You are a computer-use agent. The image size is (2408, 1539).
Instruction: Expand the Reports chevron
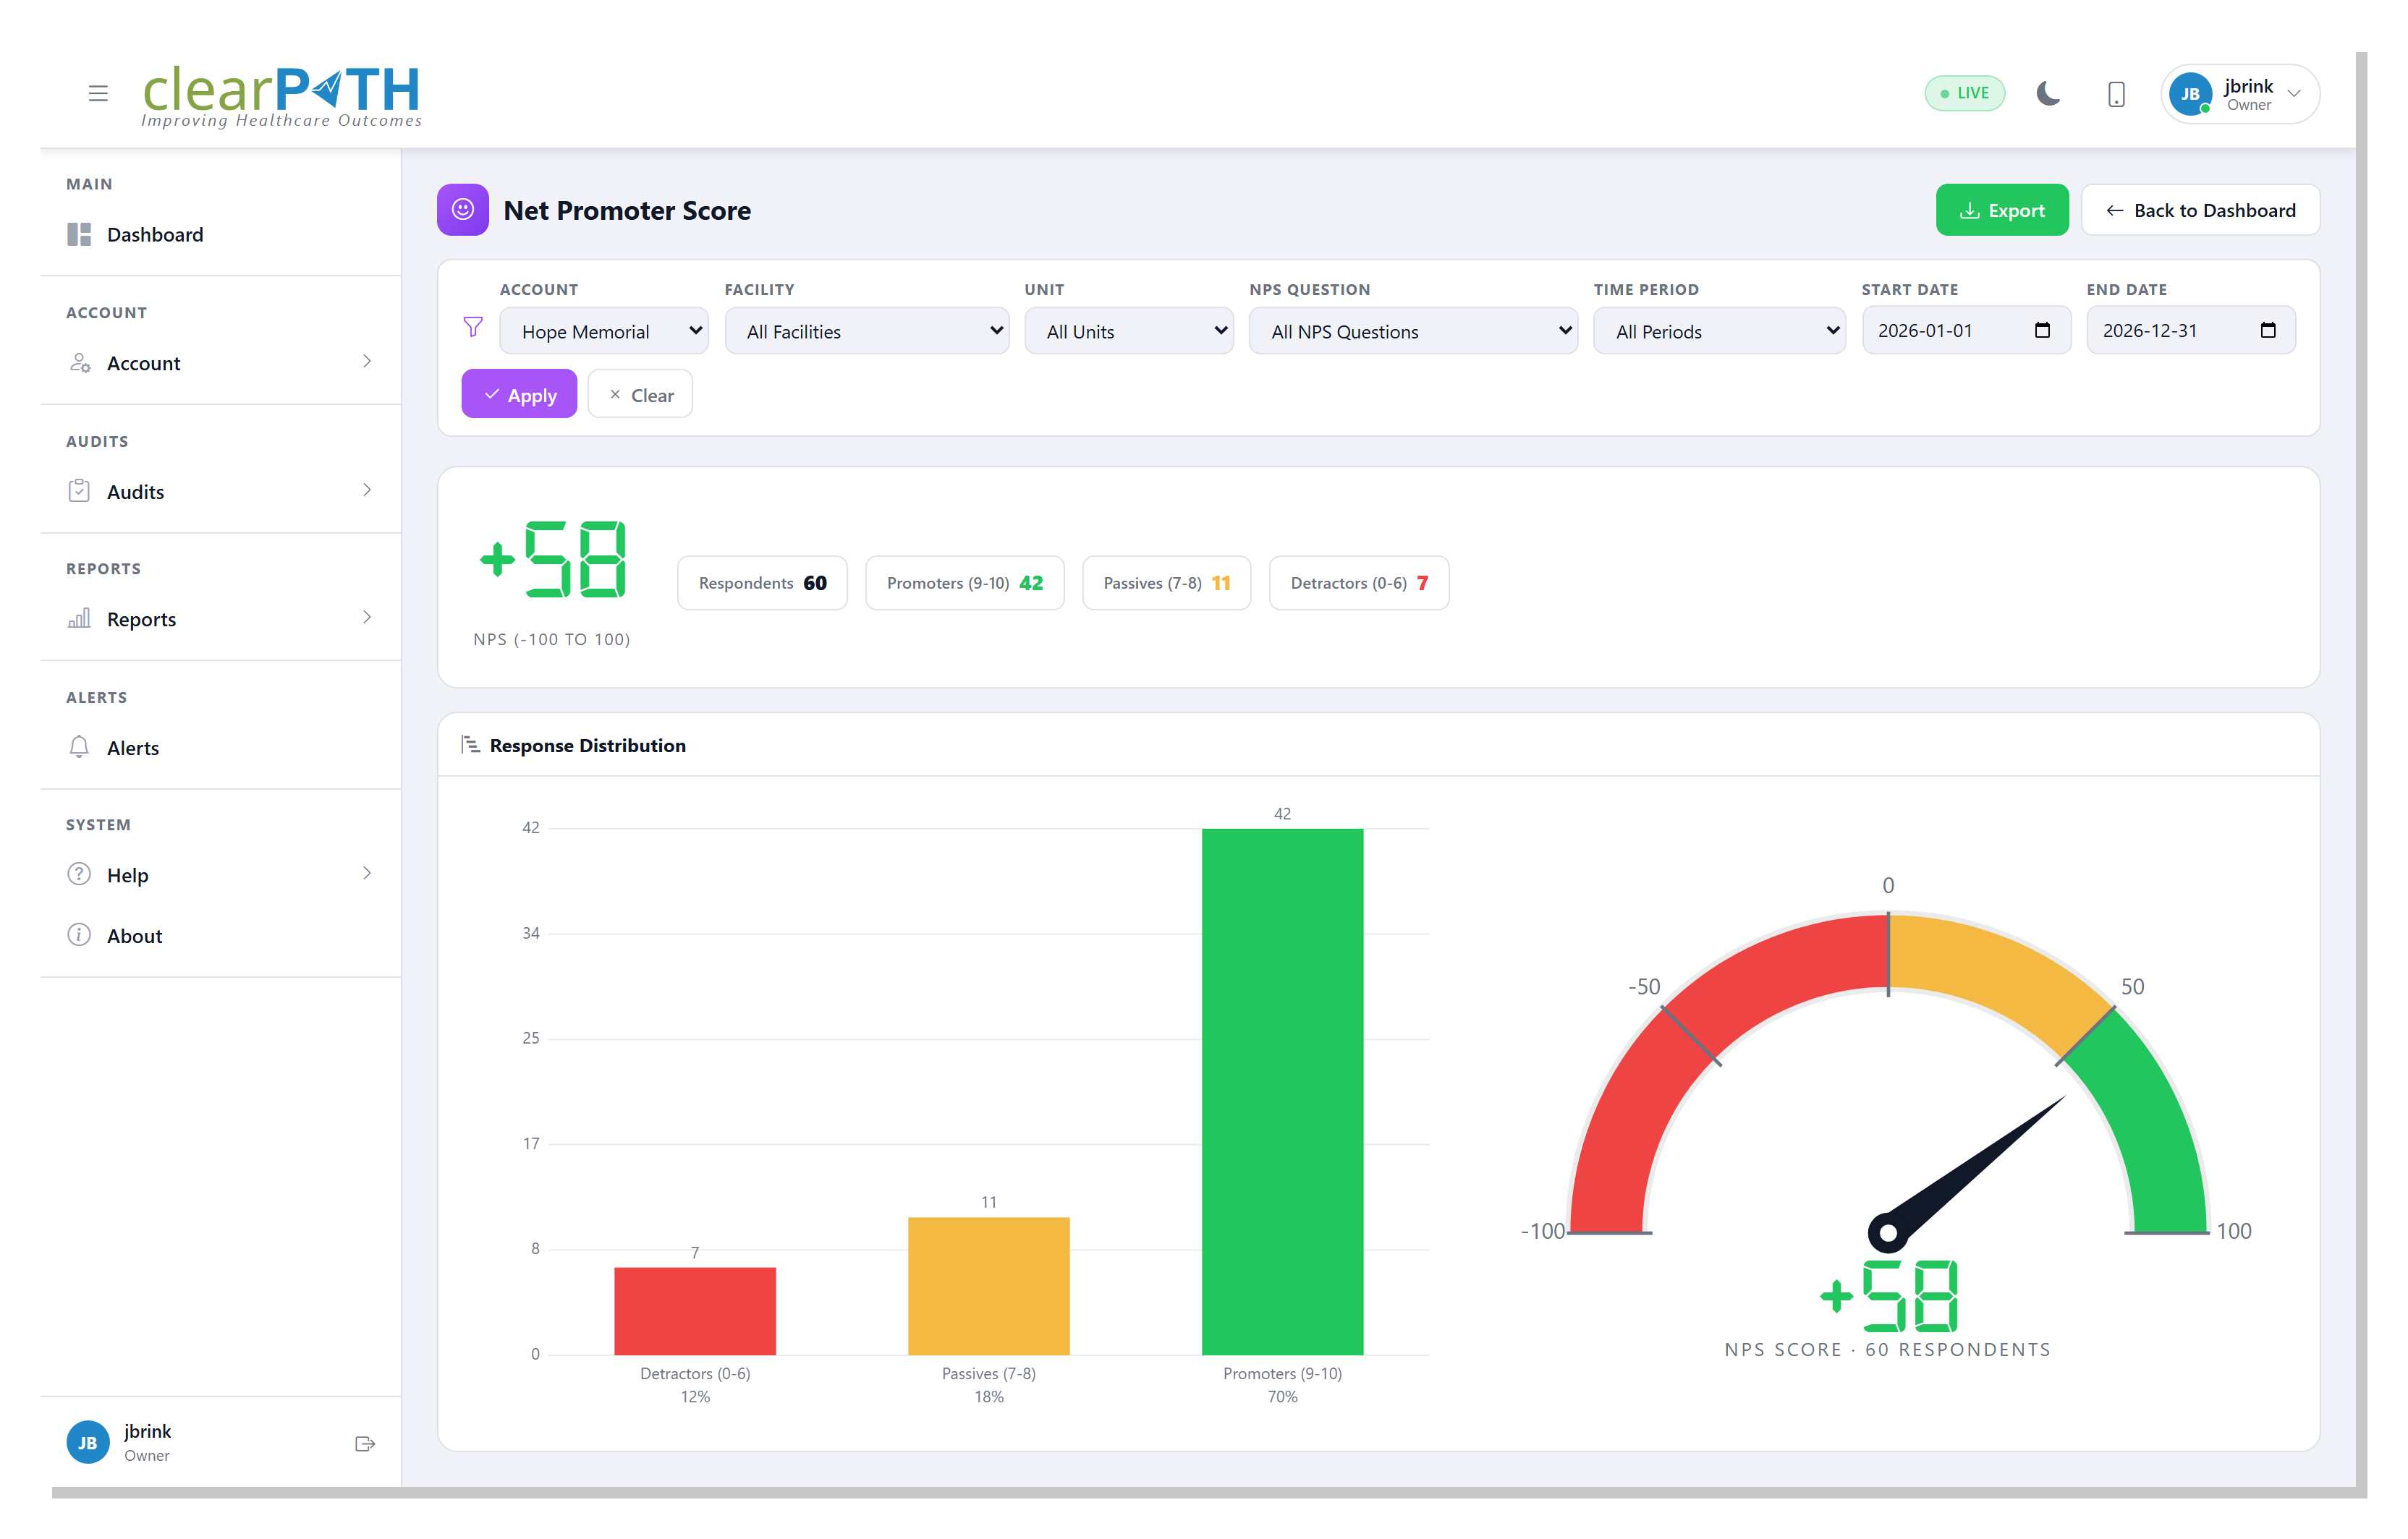click(367, 617)
